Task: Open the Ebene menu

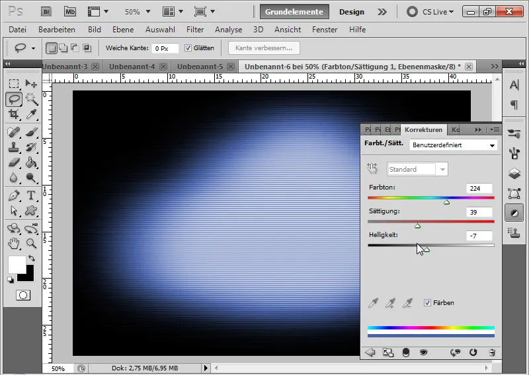Action: 123,30
